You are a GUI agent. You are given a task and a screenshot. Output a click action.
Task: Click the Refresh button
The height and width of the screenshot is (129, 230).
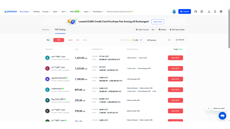point(179,40)
